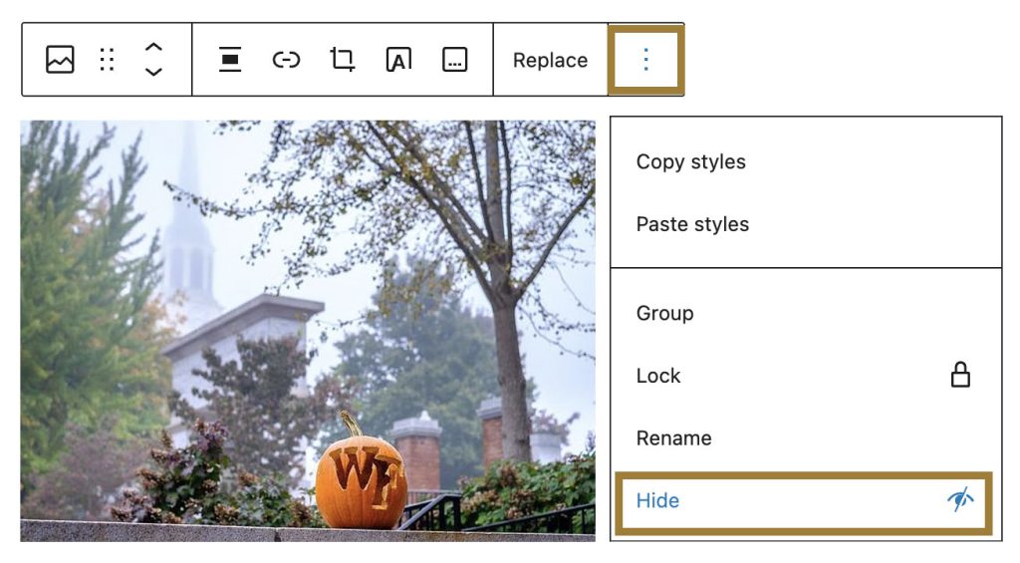
Task: Select the pumpkin image block
Action: [308, 331]
